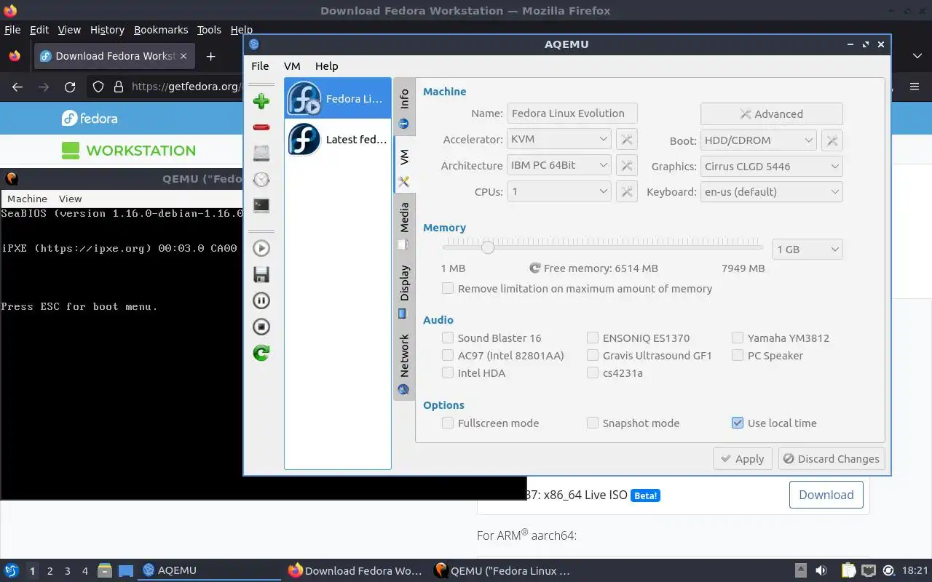Enable Fullscreen mode option

click(490, 423)
